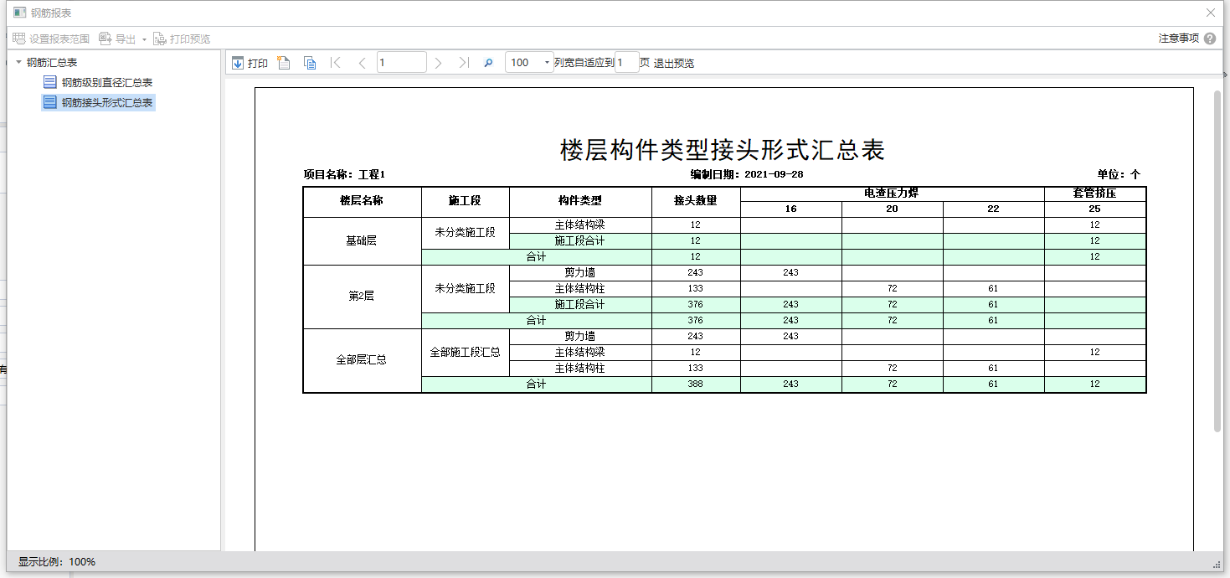Select 钢筋接头形式汇总表 report
This screenshot has height=578, width=1230.
click(98, 102)
